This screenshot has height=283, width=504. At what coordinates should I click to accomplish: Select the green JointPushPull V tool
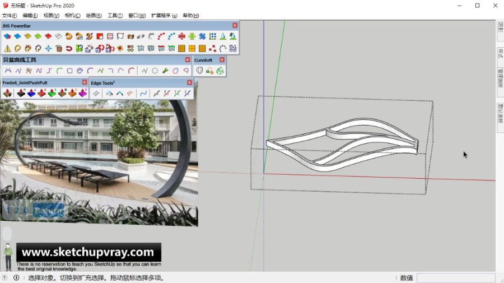click(x=52, y=93)
